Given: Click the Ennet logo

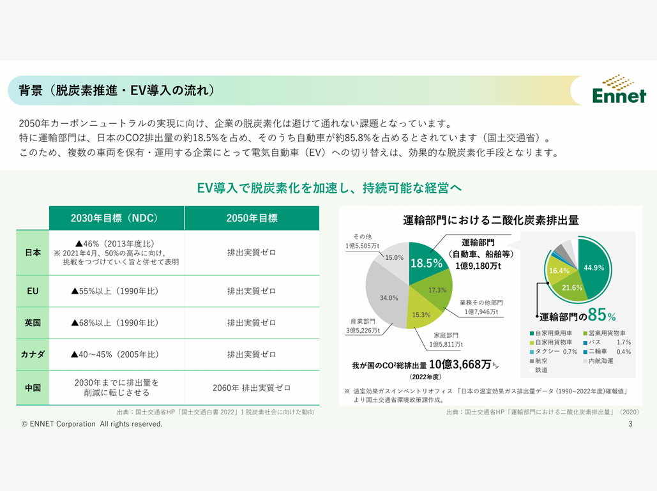Looking at the screenshot, I should tap(619, 89).
